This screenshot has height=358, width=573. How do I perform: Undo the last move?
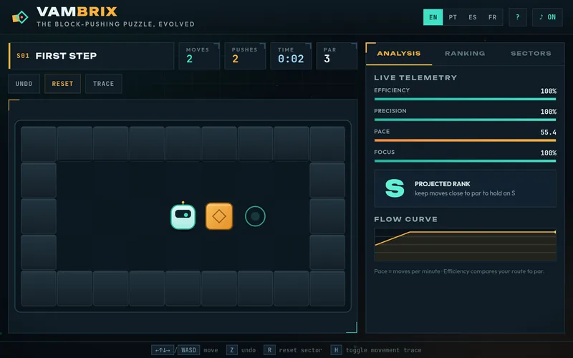click(x=24, y=84)
